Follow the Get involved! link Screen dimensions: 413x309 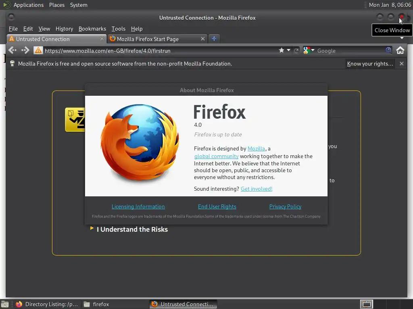257,189
